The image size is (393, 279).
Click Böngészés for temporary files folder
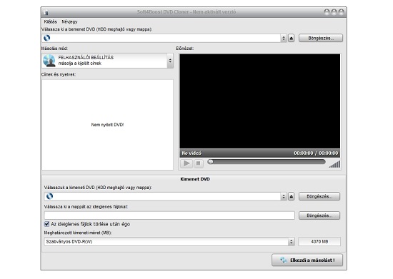pyautogui.click(x=319, y=215)
